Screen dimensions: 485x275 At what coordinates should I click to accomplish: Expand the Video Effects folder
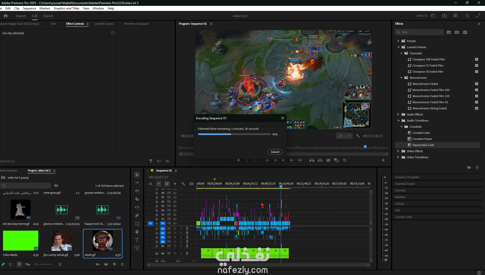point(398,151)
